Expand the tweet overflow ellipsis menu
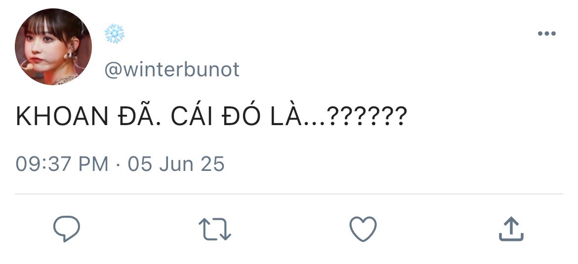The height and width of the screenshot is (264, 578). [x=547, y=33]
